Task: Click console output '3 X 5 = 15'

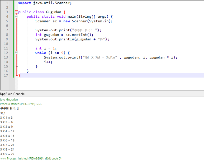Action: tap(7, 136)
